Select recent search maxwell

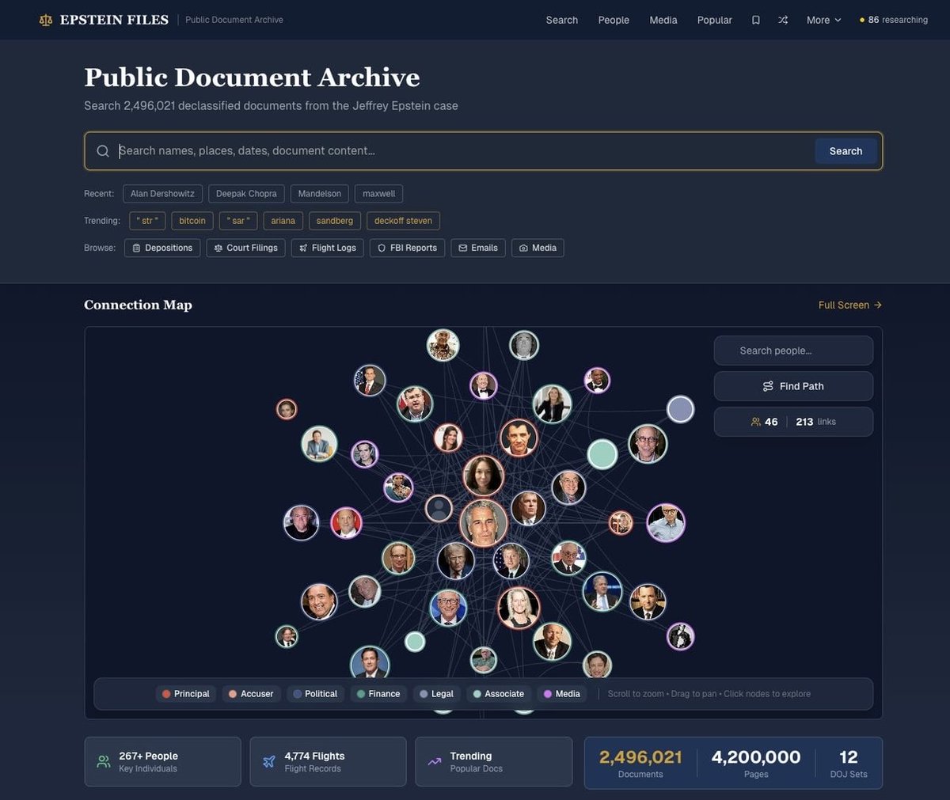379,194
